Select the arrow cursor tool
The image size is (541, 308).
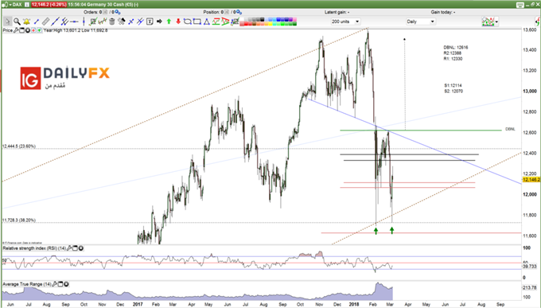[x=7, y=21]
